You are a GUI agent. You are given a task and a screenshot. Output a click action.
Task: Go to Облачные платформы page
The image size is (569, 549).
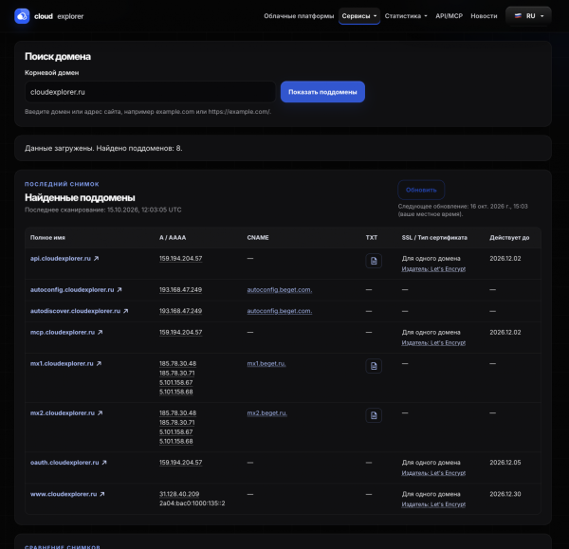(x=299, y=16)
